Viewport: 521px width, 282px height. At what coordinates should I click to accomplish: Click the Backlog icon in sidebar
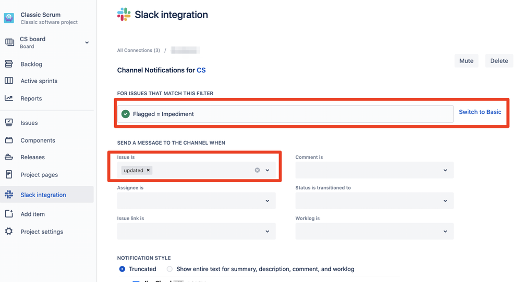(x=9, y=63)
